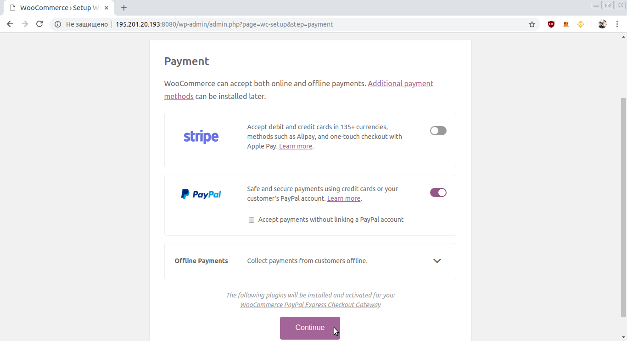The width and height of the screenshot is (627, 341).
Task: Go back to the previous page
Action: tap(10, 24)
